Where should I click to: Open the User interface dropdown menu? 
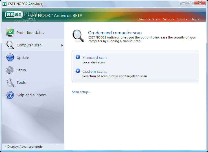pyautogui.click(x=149, y=19)
